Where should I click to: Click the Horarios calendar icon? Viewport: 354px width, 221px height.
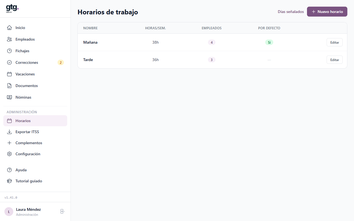tap(9, 121)
